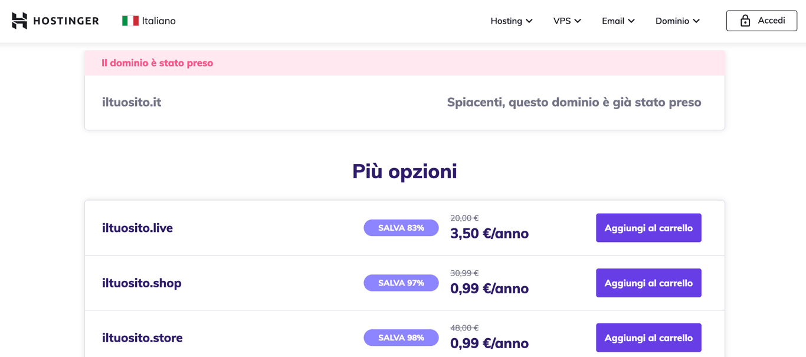Screen dimensions: 806x357
Task: Click the iltuosito.live domain name
Action: 137,228
